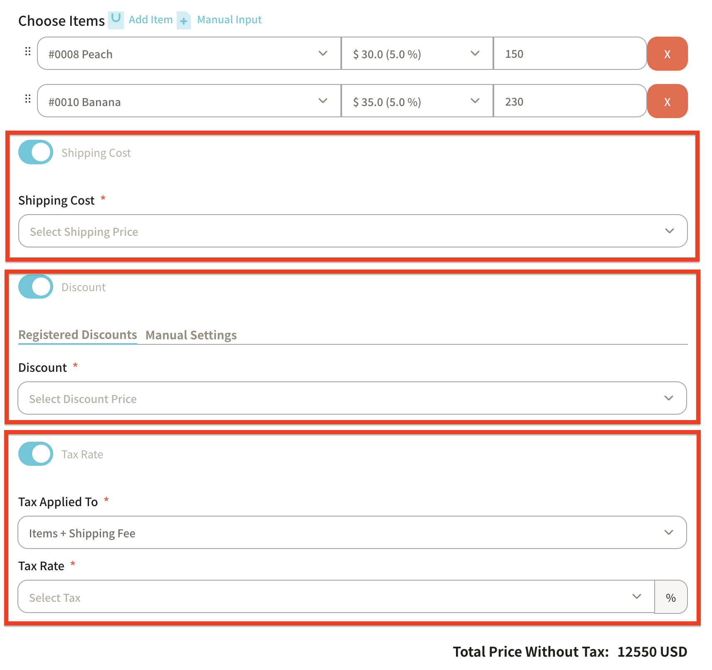Remove the Banana item with X button
712x670 pixels.
point(667,101)
